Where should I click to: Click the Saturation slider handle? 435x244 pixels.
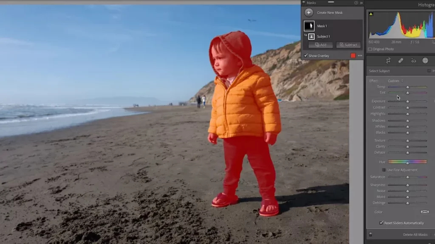tap(407, 177)
